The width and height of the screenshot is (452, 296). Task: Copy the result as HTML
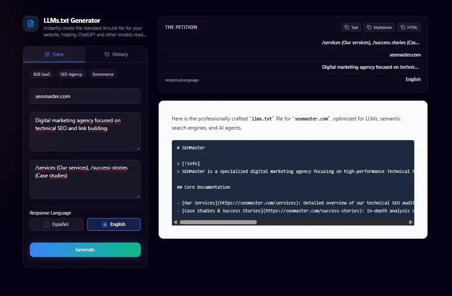coord(409,27)
